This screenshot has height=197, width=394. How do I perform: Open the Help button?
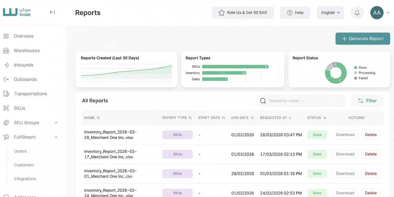coord(295,12)
